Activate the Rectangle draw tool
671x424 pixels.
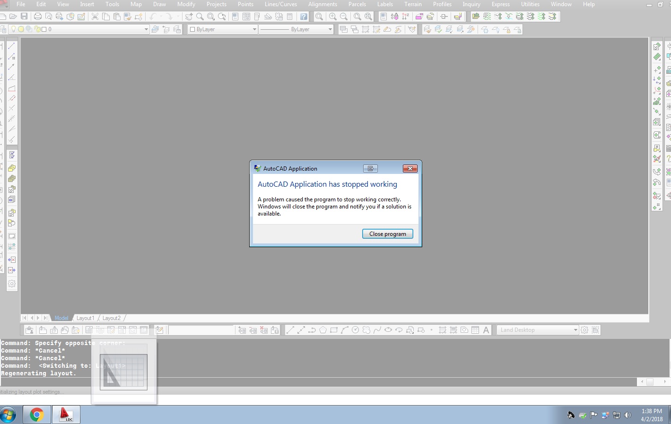coord(334,330)
